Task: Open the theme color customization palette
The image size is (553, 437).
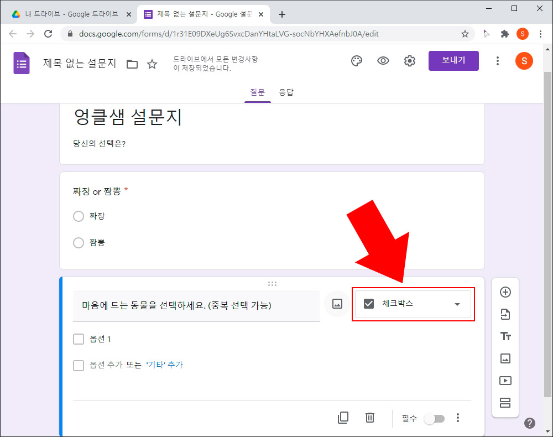Action: point(357,61)
